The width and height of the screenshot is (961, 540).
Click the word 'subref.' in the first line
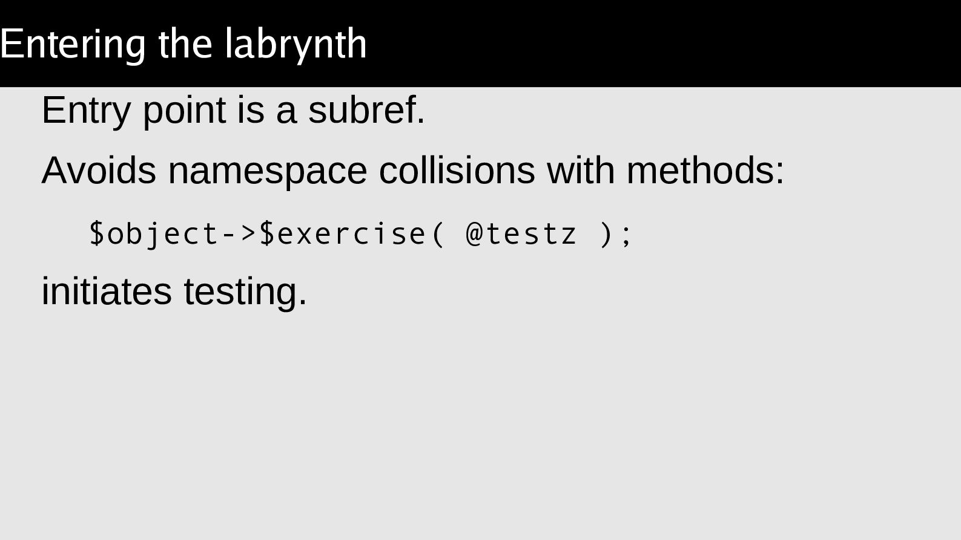pos(366,111)
